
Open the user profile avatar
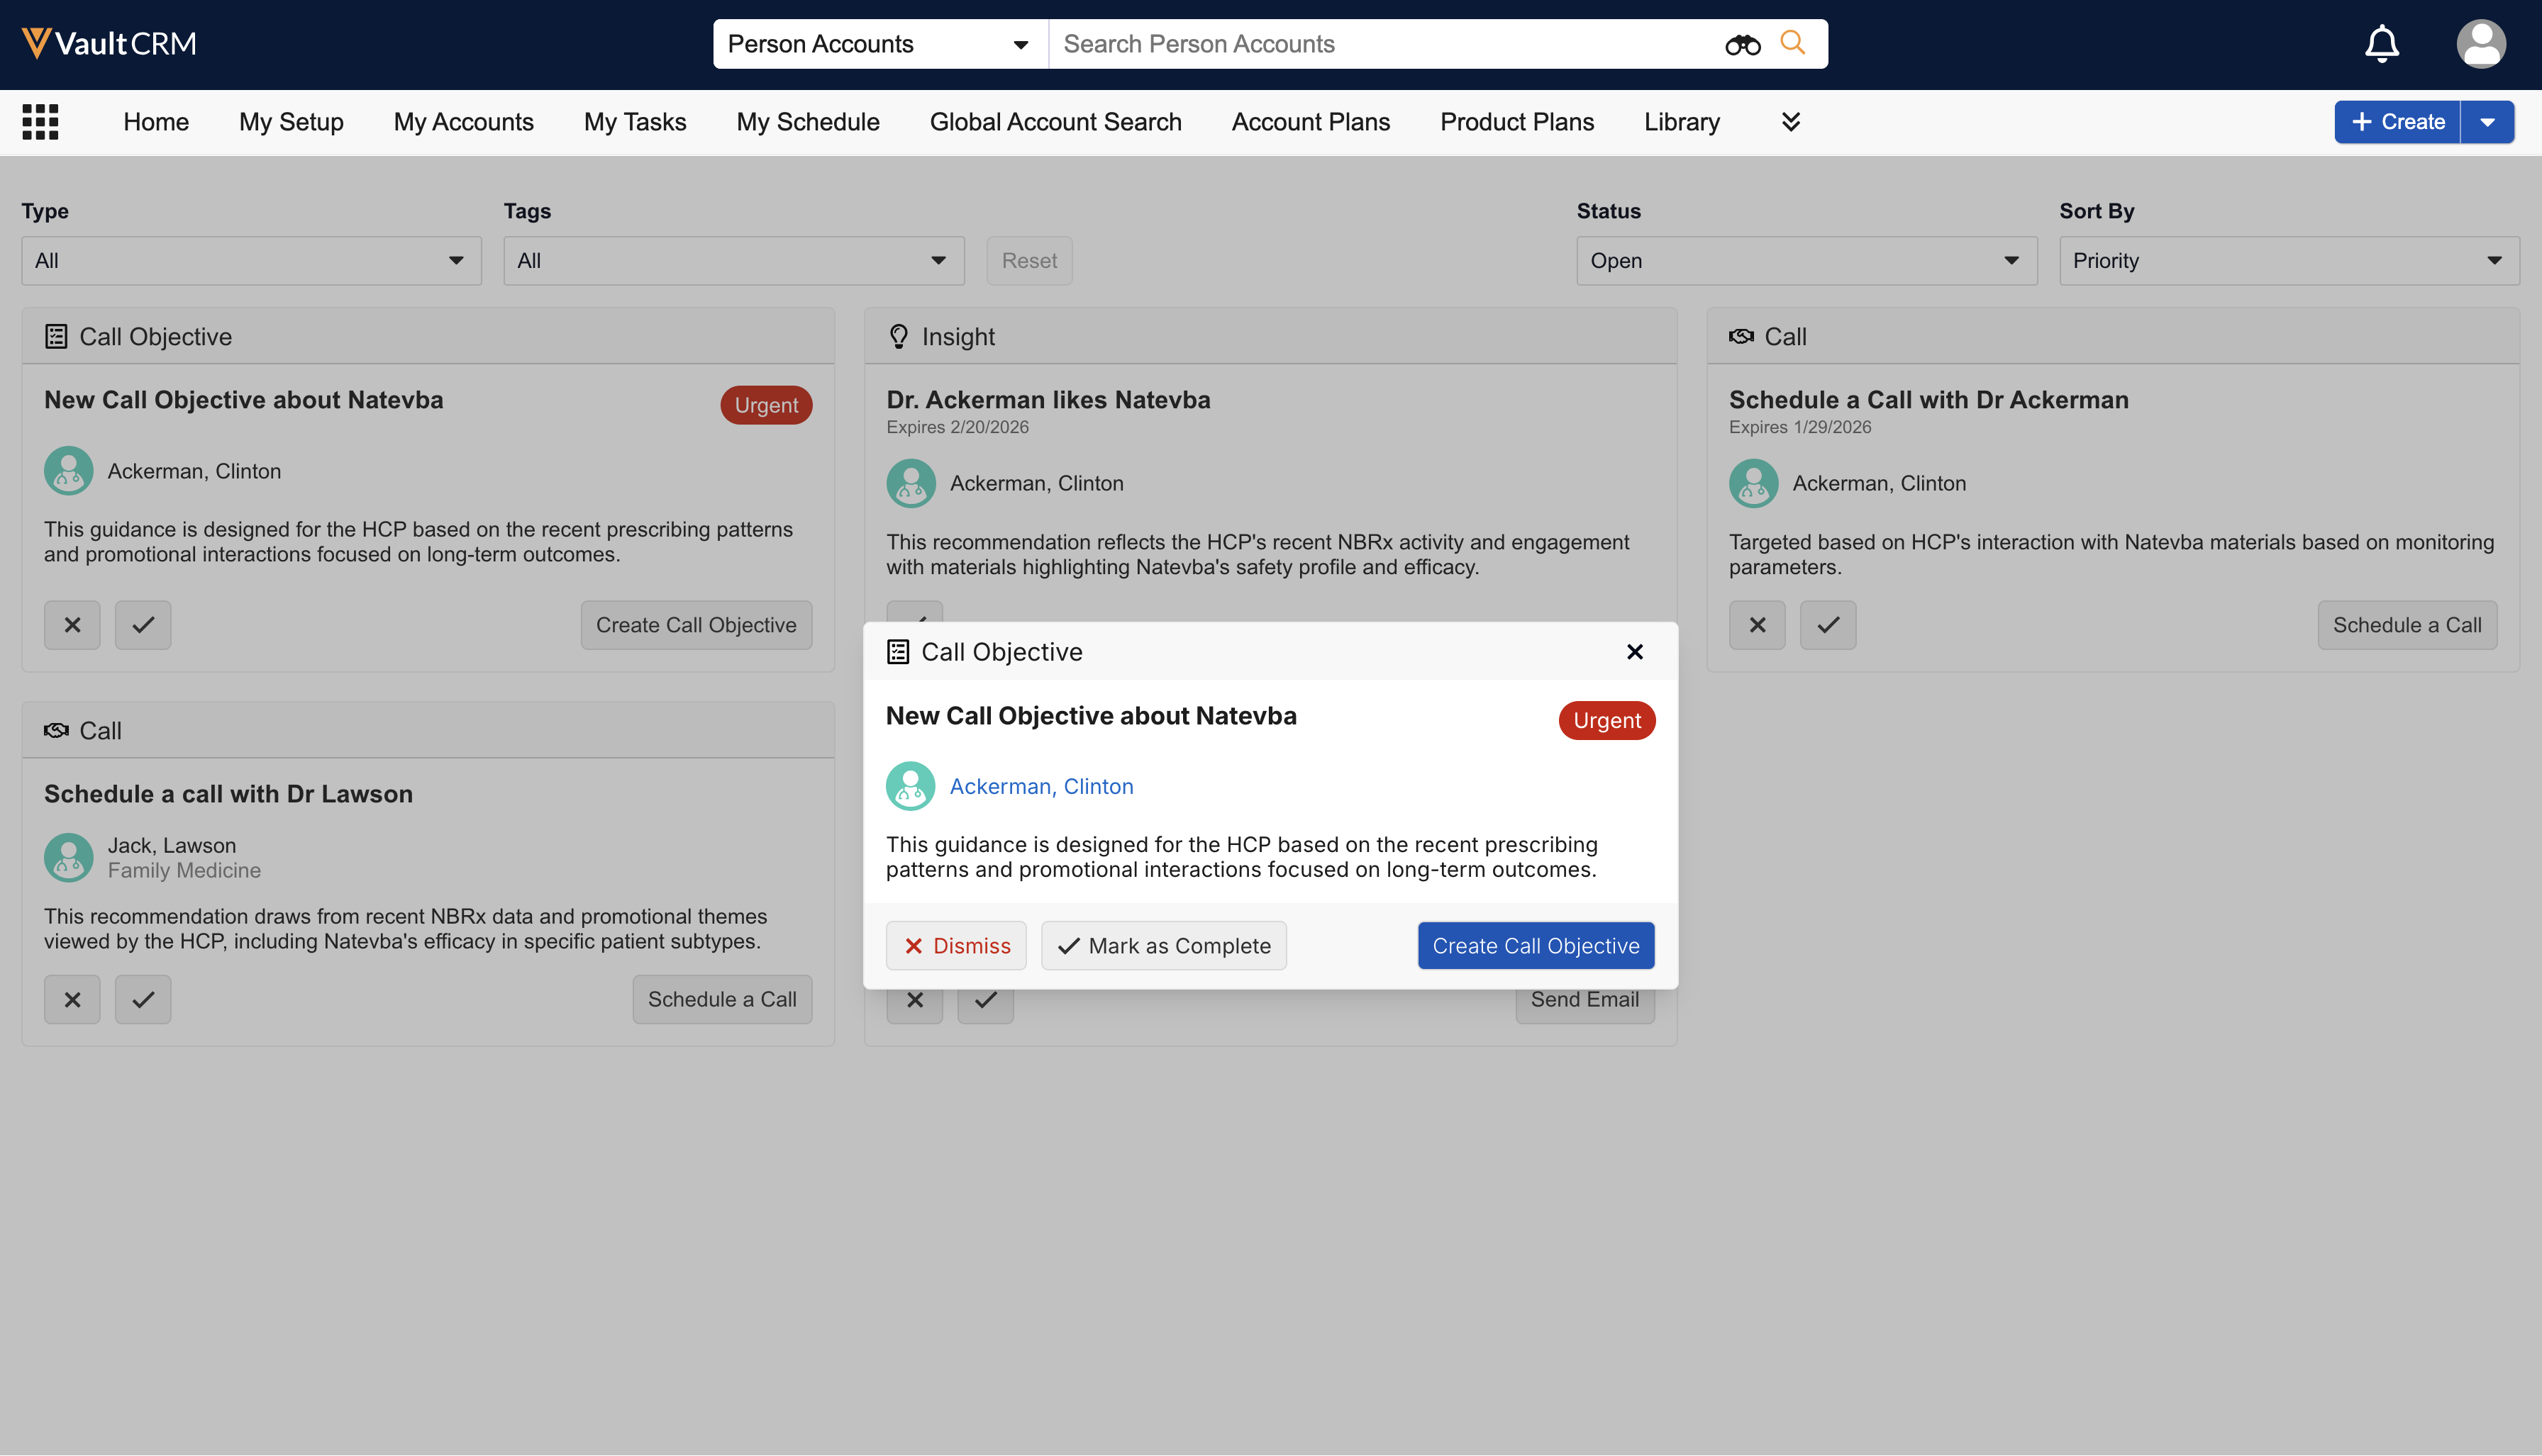click(x=2480, y=44)
